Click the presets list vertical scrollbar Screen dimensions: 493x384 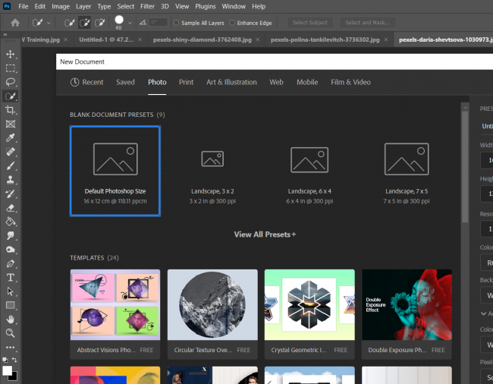(x=465, y=167)
